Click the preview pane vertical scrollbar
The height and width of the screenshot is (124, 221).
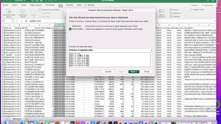[x=151, y=51]
